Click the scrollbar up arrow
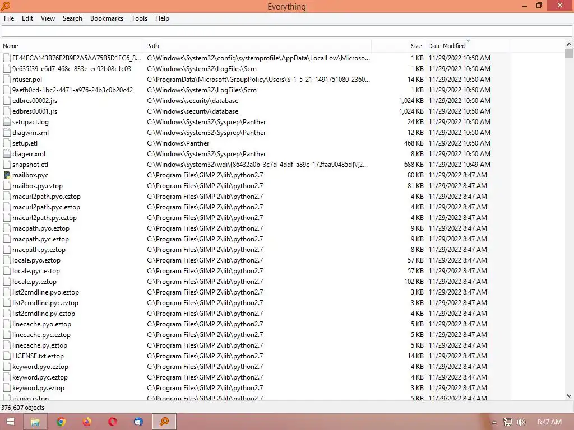Viewport: 574px width, 430px height. [569, 44]
